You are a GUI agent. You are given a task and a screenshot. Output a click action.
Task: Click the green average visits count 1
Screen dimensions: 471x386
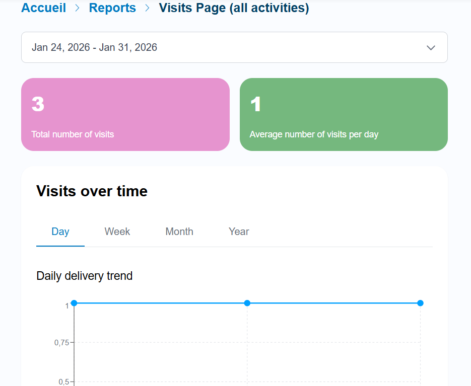pyautogui.click(x=256, y=104)
